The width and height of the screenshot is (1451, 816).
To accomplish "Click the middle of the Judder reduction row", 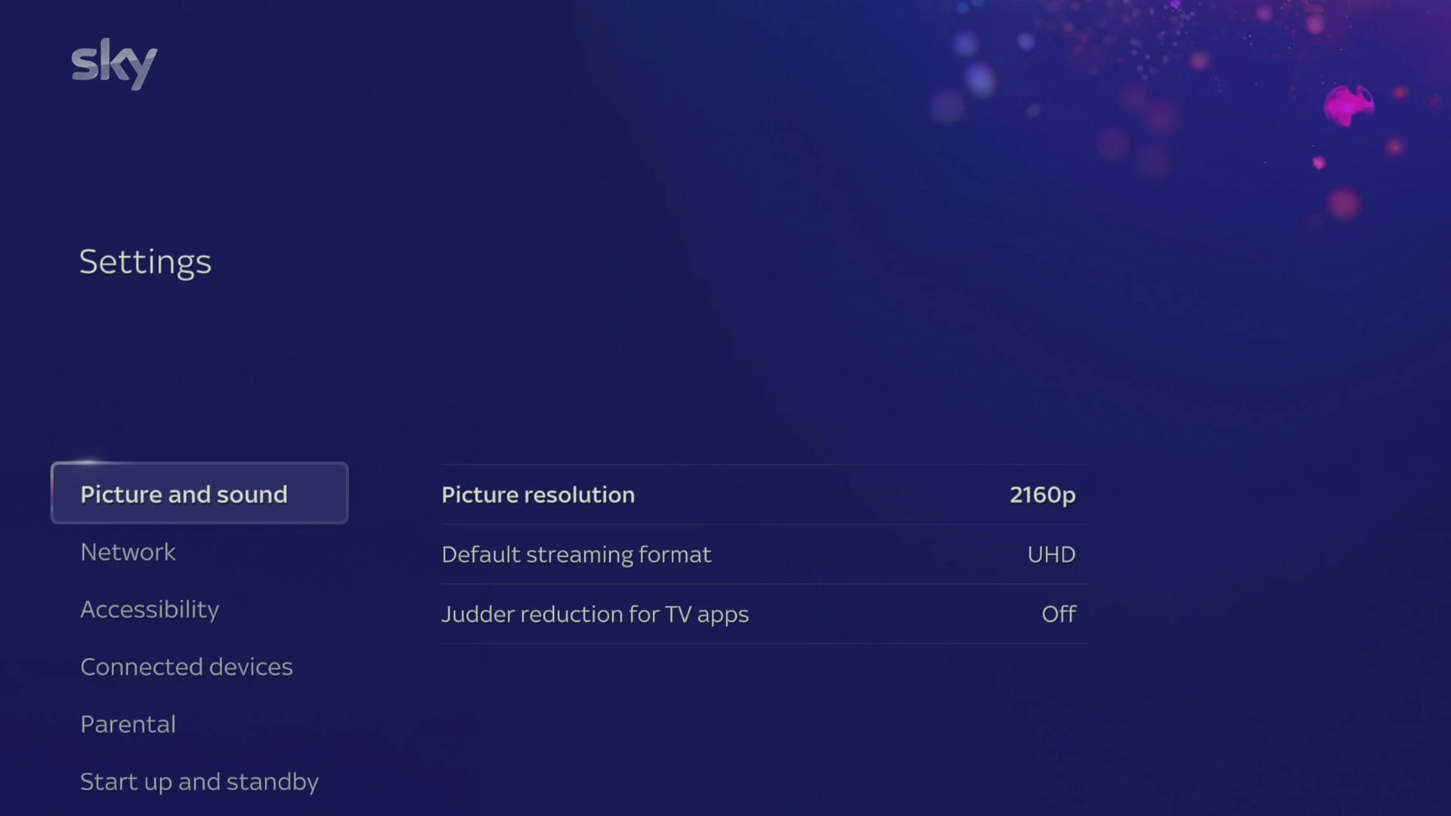I will [764, 614].
